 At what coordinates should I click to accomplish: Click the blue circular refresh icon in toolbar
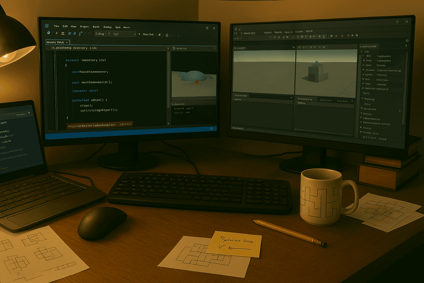[x=49, y=33]
